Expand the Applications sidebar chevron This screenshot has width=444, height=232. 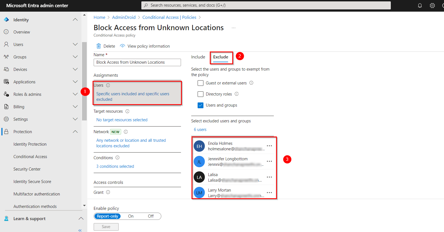pos(75,82)
